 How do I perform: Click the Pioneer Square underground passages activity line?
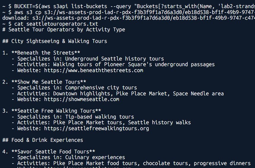(116, 64)
